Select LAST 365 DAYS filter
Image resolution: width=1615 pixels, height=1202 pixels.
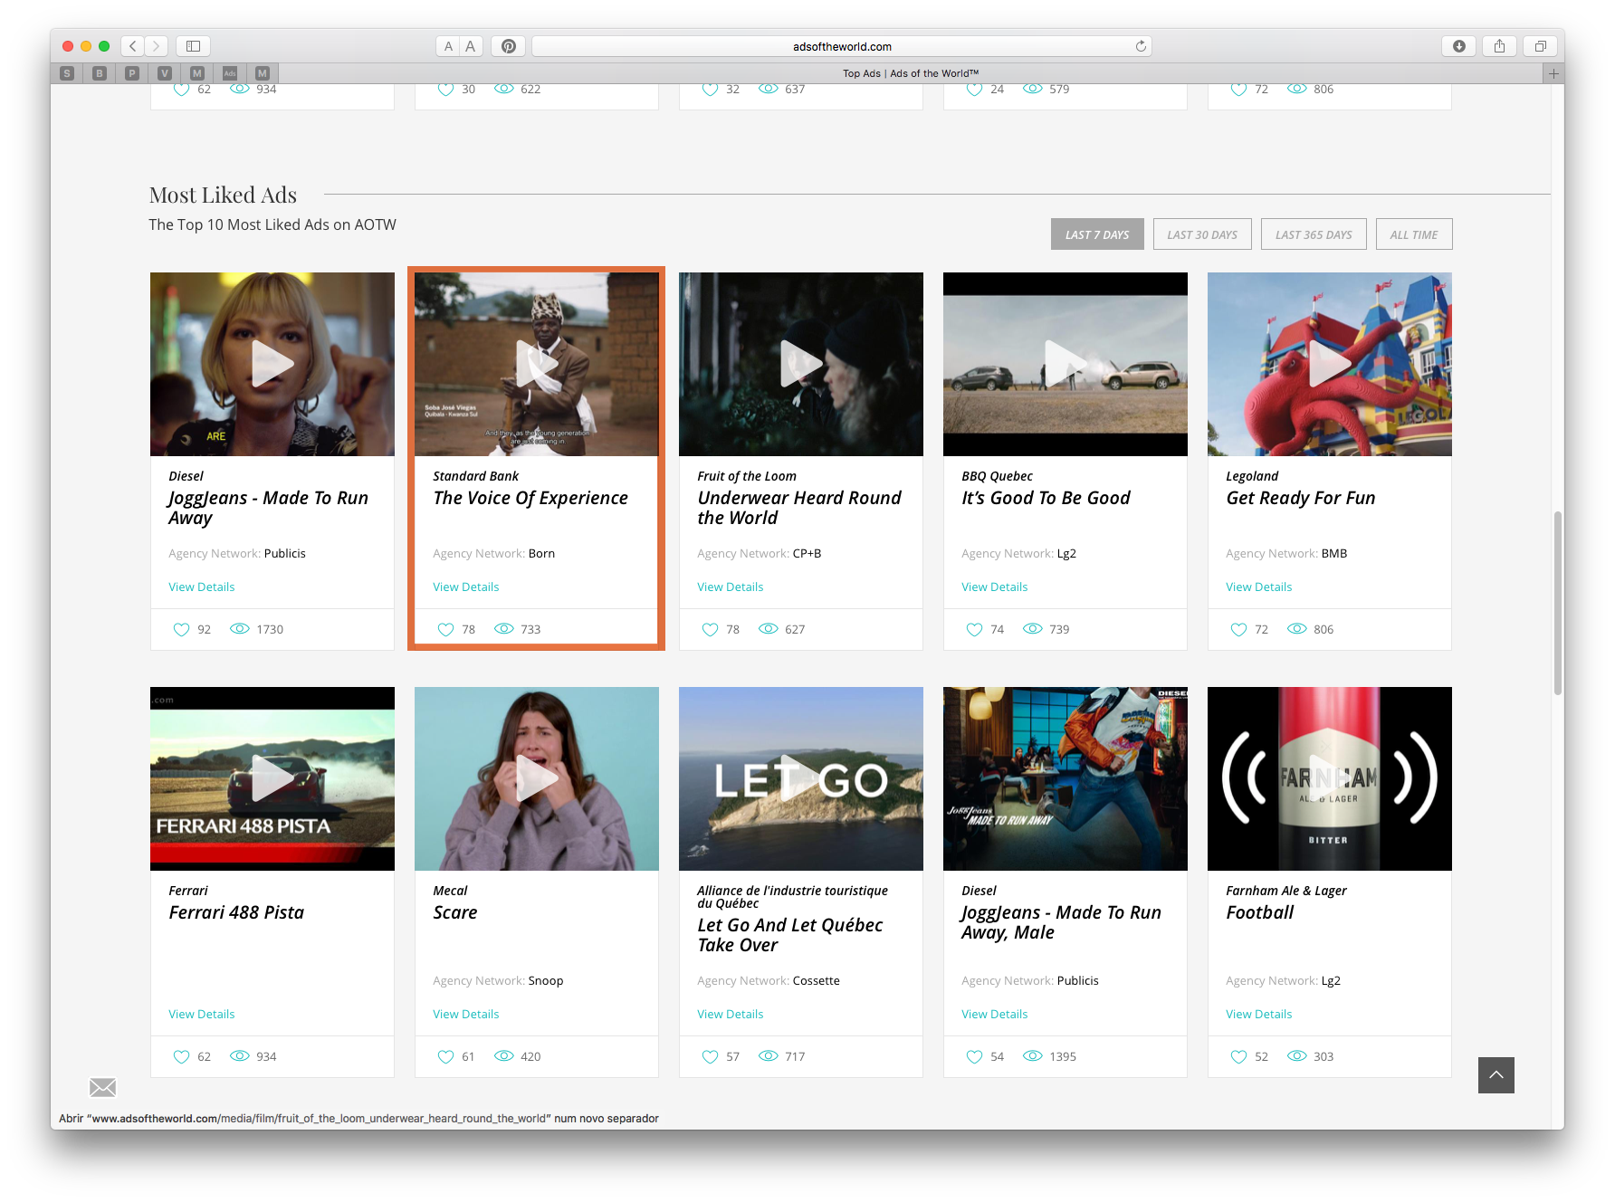point(1314,234)
